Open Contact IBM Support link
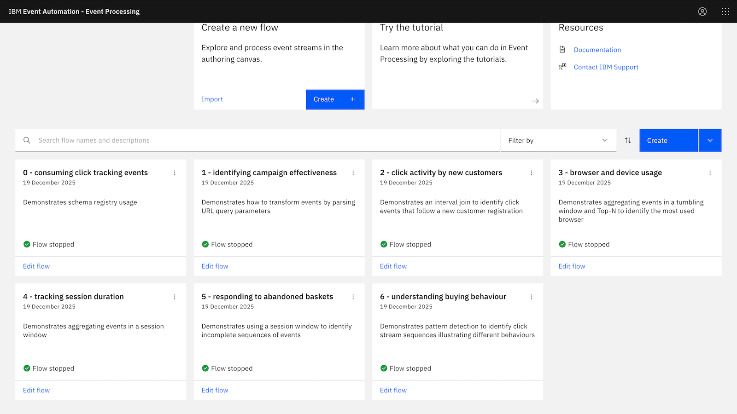 [606, 67]
